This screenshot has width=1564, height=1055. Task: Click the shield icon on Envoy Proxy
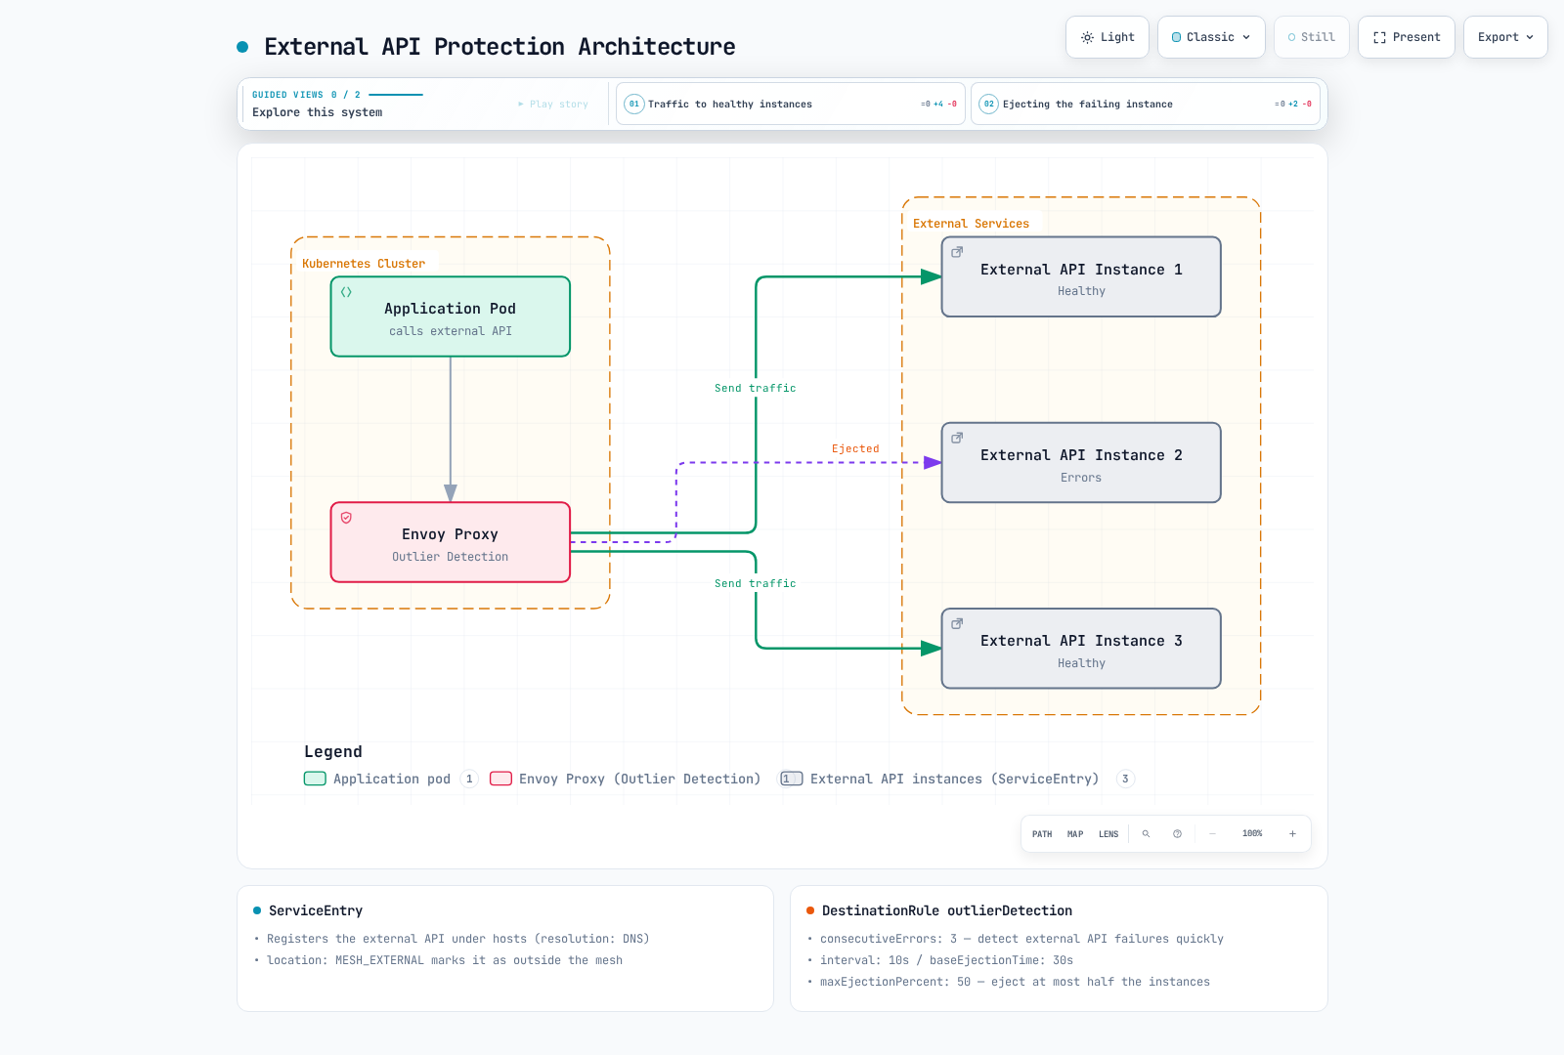point(346,518)
